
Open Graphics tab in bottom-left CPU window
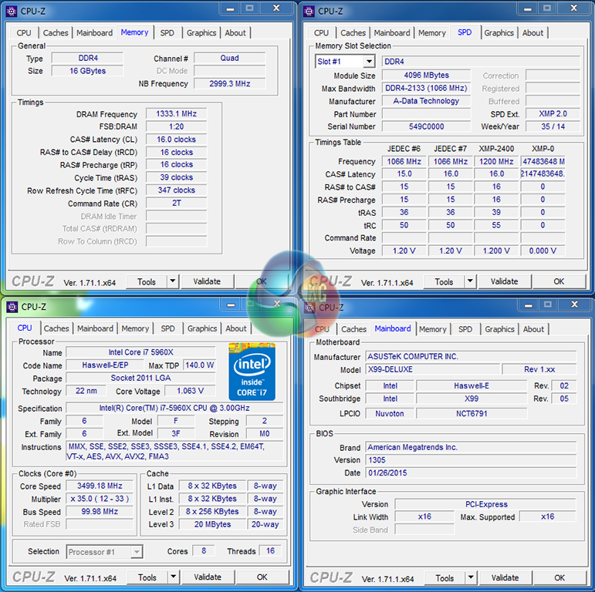tap(202, 328)
